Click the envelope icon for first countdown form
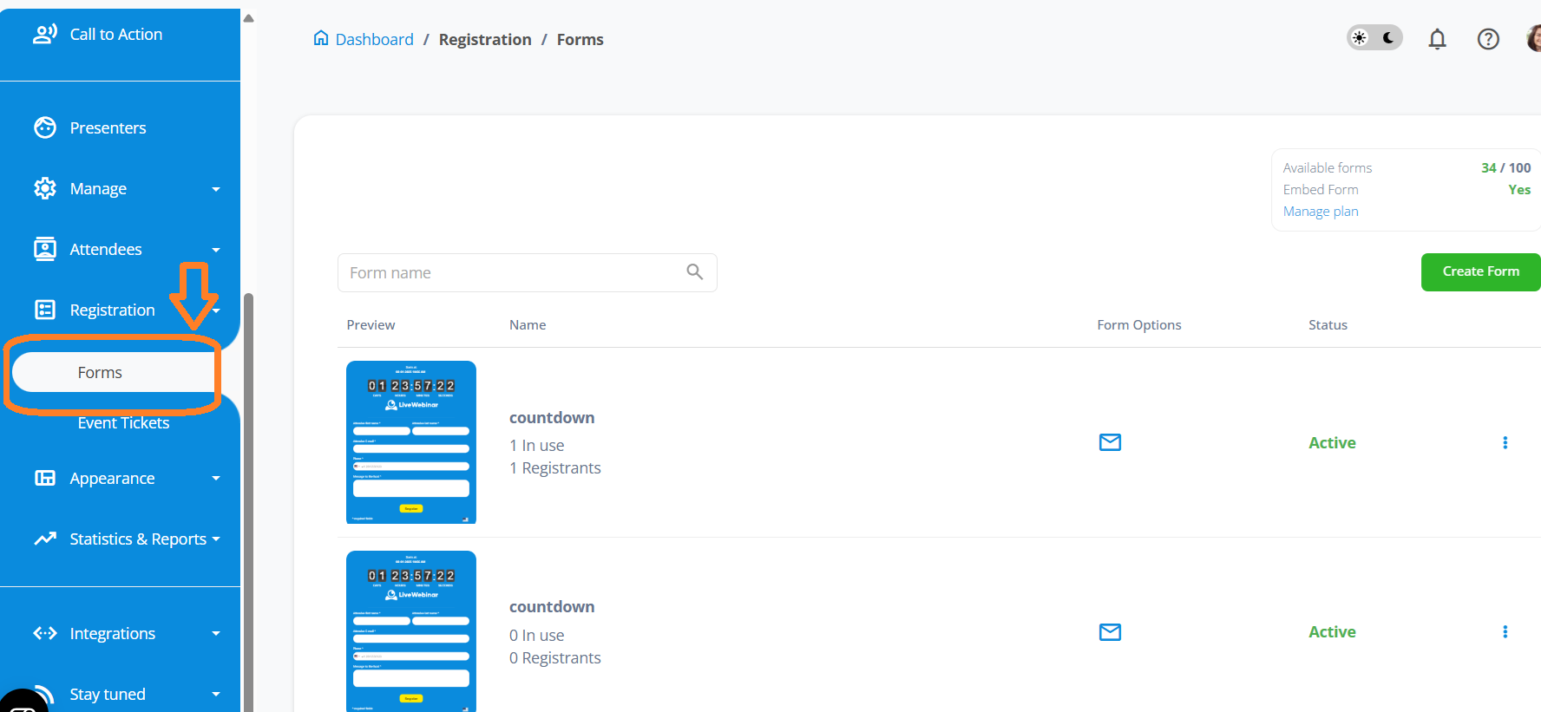Screen dimensions: 1541x712 click(x=1110, y=442)
